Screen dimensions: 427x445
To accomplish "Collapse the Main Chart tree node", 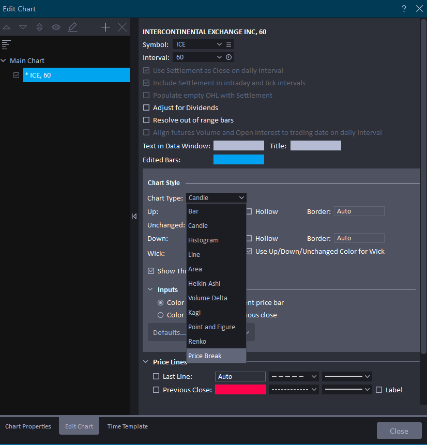I will click(x=4, y=60).
